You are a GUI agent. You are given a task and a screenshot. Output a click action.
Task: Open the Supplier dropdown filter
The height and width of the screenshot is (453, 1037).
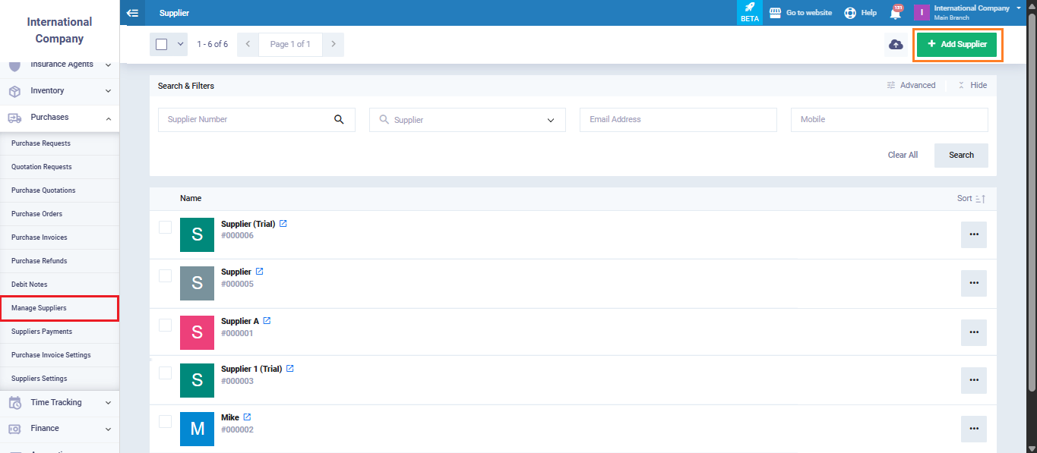tap(467, 120)
